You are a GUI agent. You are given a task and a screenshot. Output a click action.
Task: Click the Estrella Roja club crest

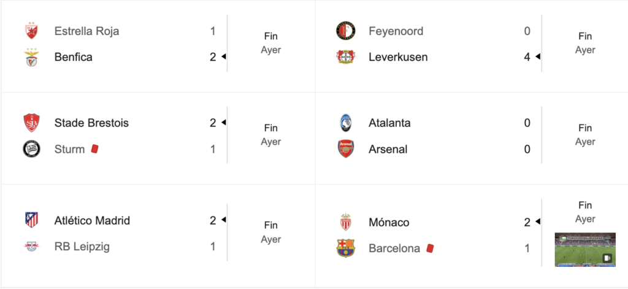point(32,31)
